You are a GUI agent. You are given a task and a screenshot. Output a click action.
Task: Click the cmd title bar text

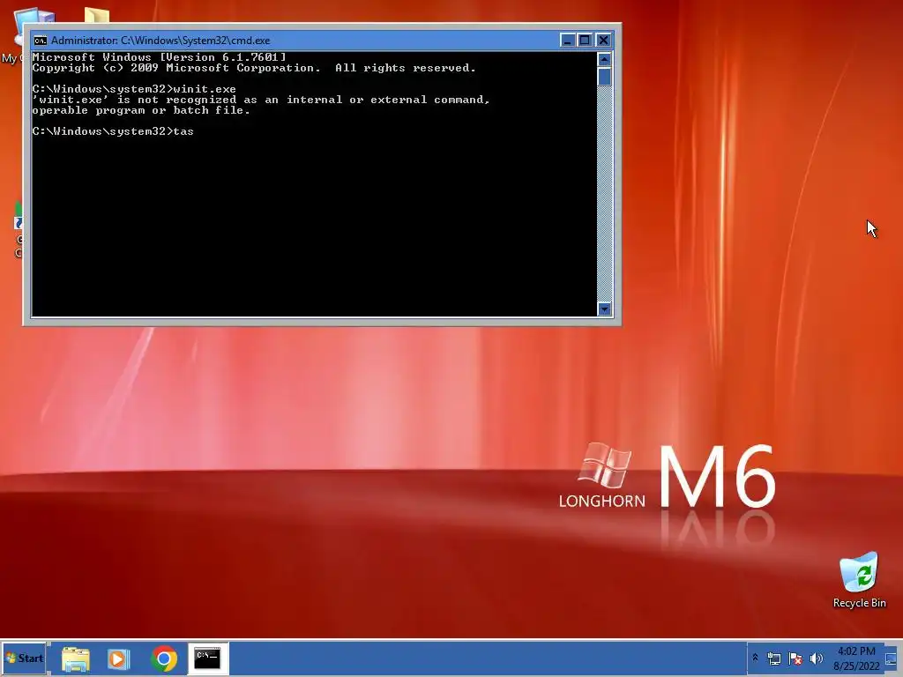point(160,41)
